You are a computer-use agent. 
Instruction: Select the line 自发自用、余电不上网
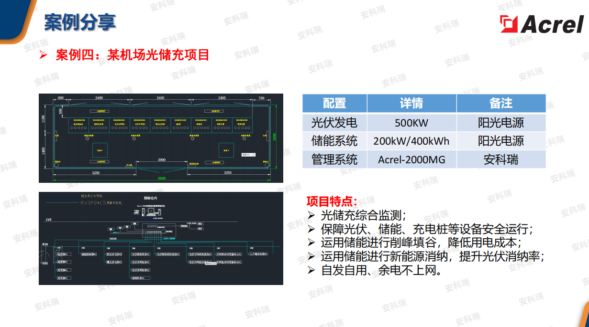click(x=381, y=270)
